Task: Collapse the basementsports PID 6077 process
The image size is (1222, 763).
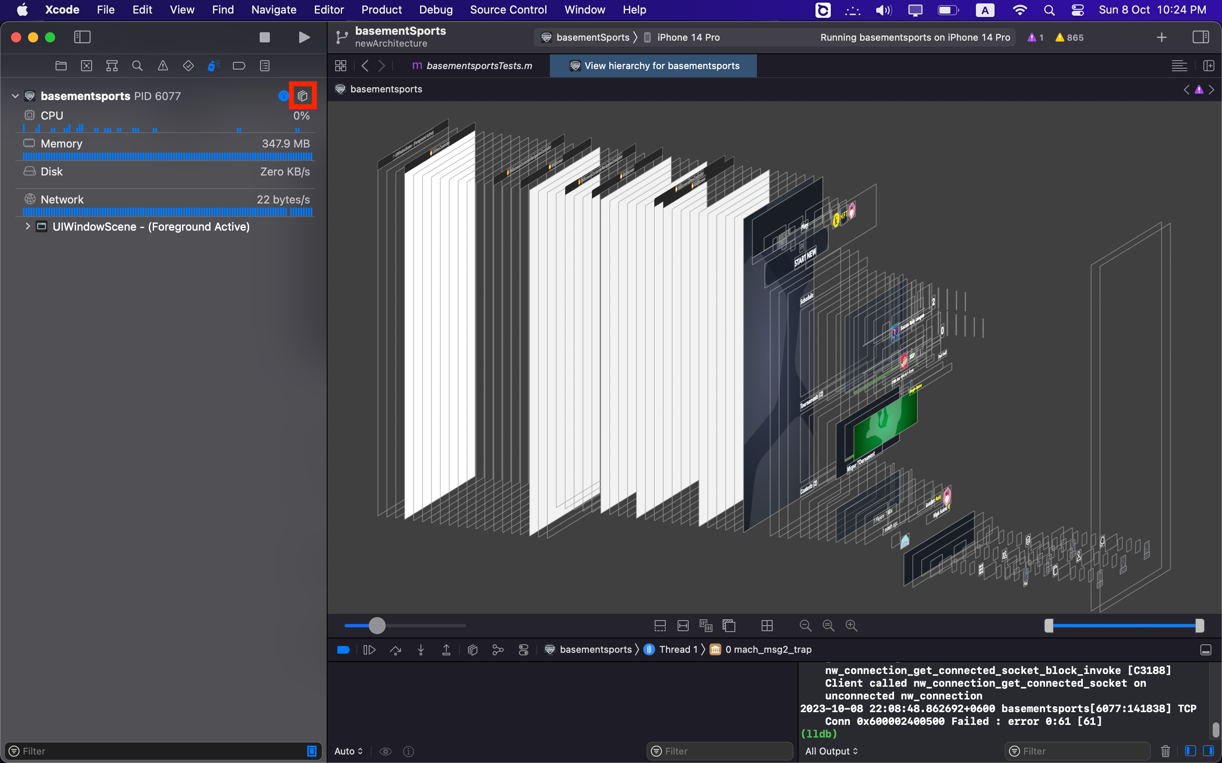Action: pos(15,96)
